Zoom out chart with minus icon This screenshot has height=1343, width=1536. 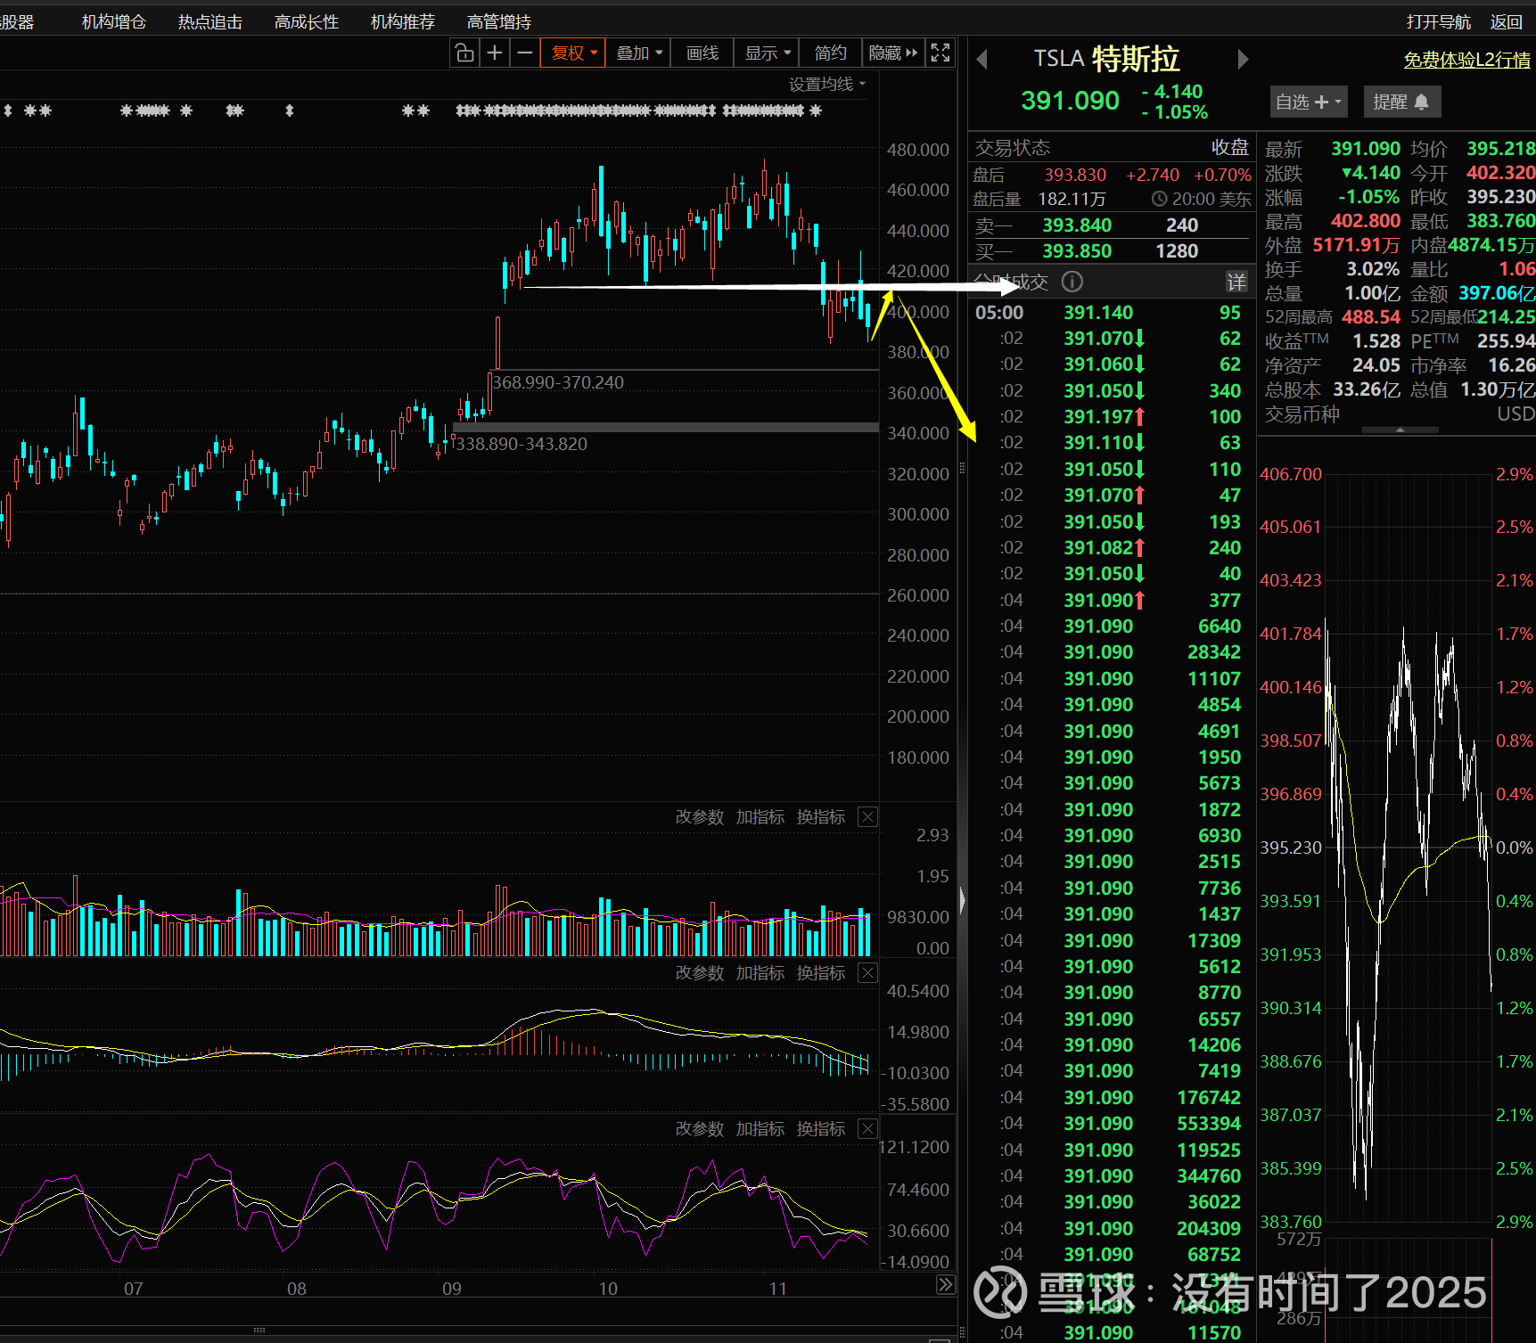click(x=525, y=53)
